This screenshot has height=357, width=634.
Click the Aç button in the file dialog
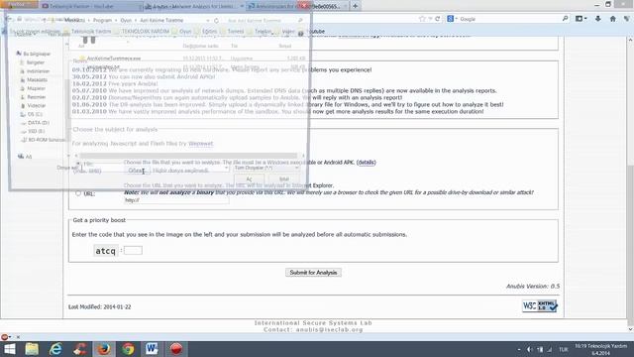(249, 178)
